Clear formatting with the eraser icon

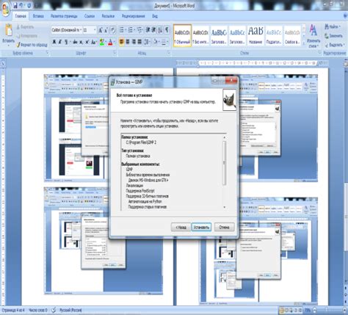click(112, 30)
